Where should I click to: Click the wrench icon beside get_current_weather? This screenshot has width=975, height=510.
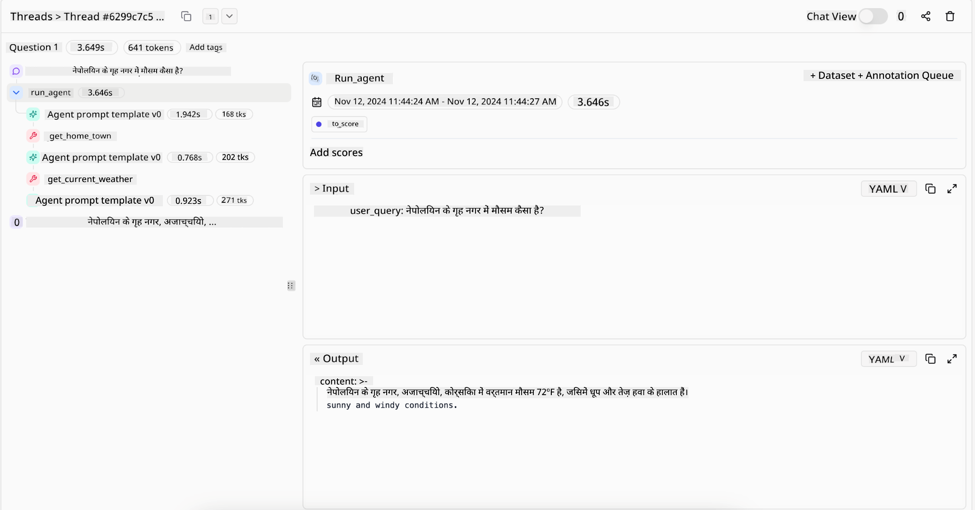coord(33,179)
